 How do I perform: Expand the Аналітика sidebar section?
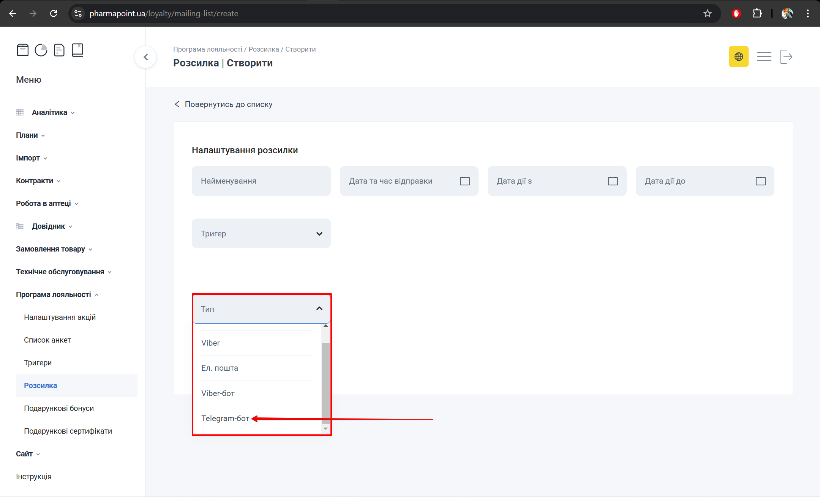[x=49, y=113]
